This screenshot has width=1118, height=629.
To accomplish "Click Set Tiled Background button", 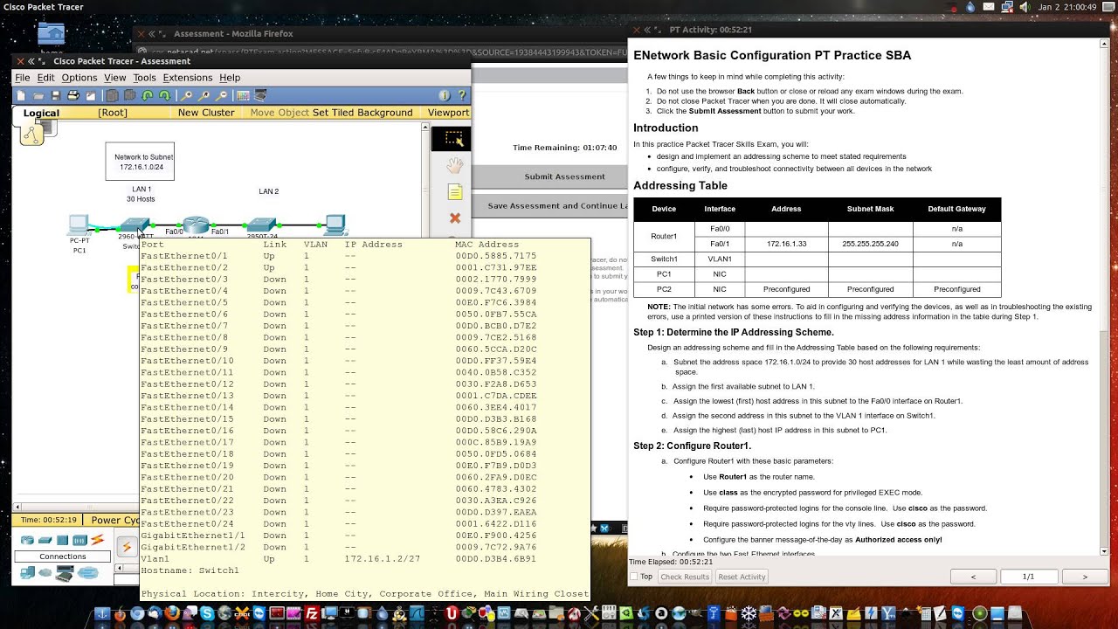I will point(362,113).
